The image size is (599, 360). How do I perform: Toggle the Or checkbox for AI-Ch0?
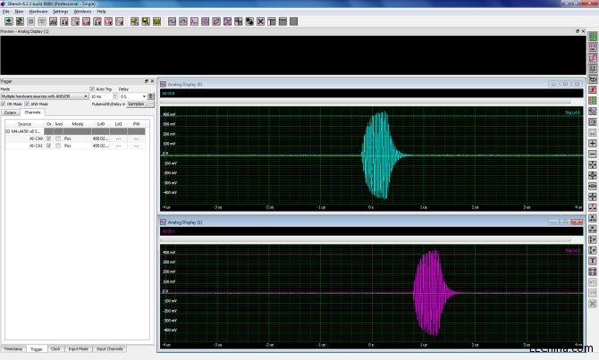tap(48, 138)
